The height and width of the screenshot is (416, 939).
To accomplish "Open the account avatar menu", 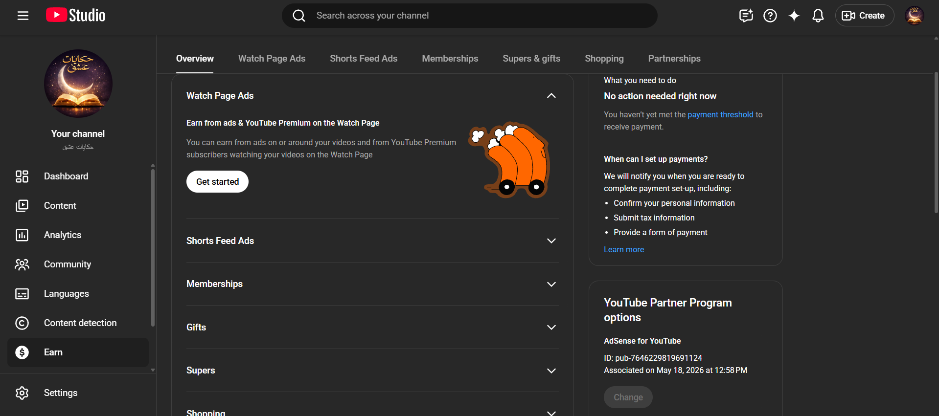I will point(914,16).
